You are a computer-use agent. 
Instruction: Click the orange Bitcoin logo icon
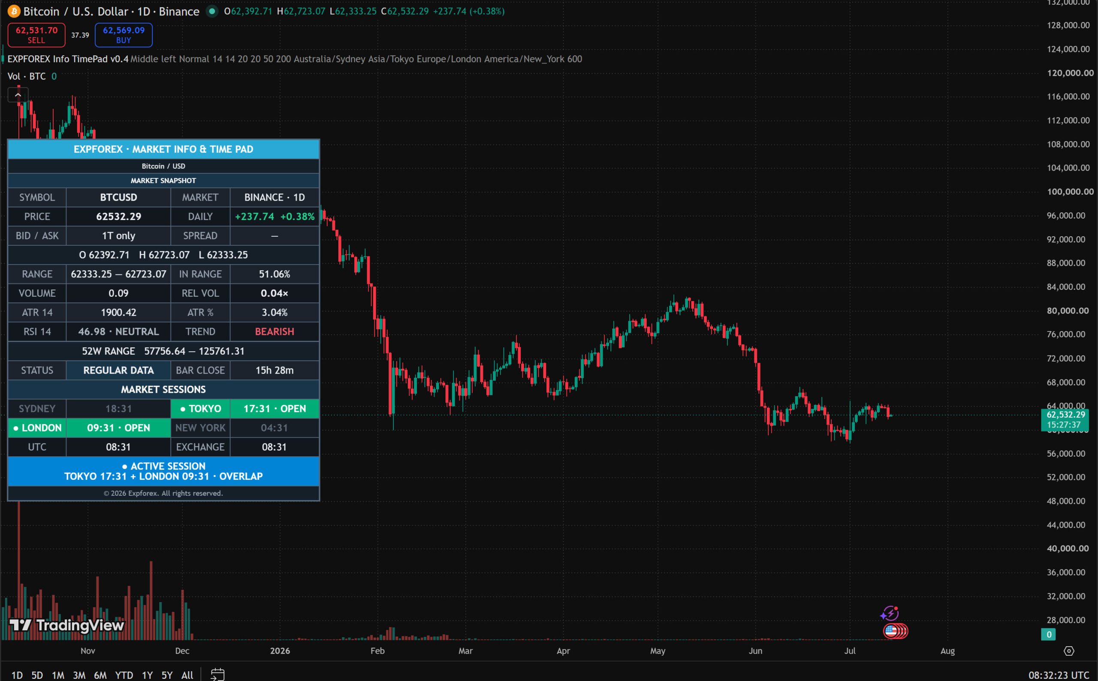(x=14, y=11)
